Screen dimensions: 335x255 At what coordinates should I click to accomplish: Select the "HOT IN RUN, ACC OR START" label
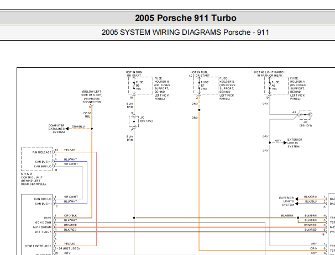199,74
